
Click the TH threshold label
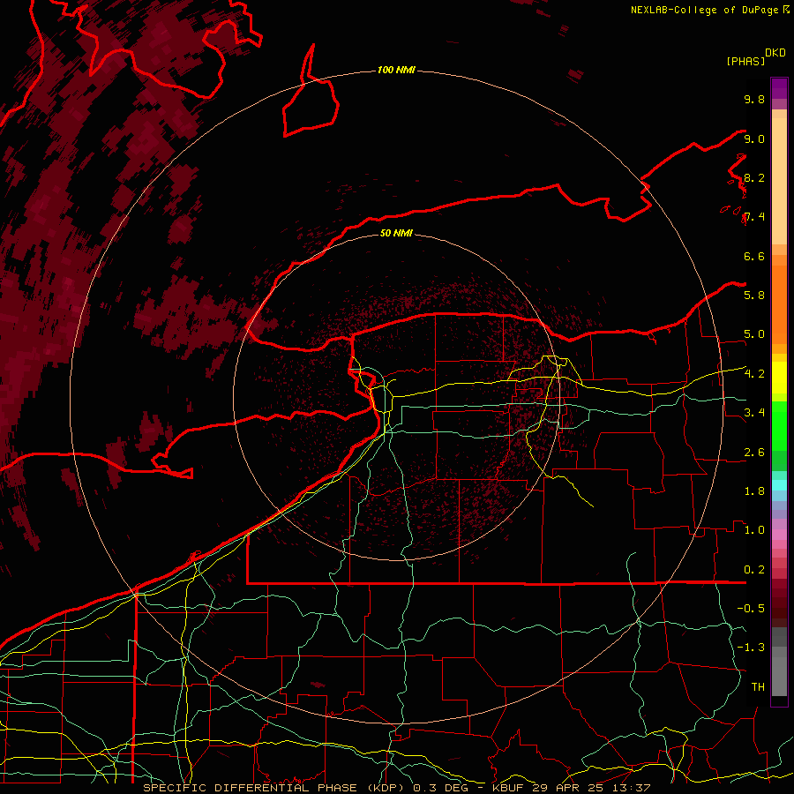(758, 687)
